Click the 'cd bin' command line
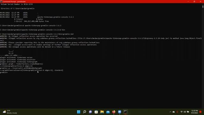The image size is (204, 115). coord(33,30)
